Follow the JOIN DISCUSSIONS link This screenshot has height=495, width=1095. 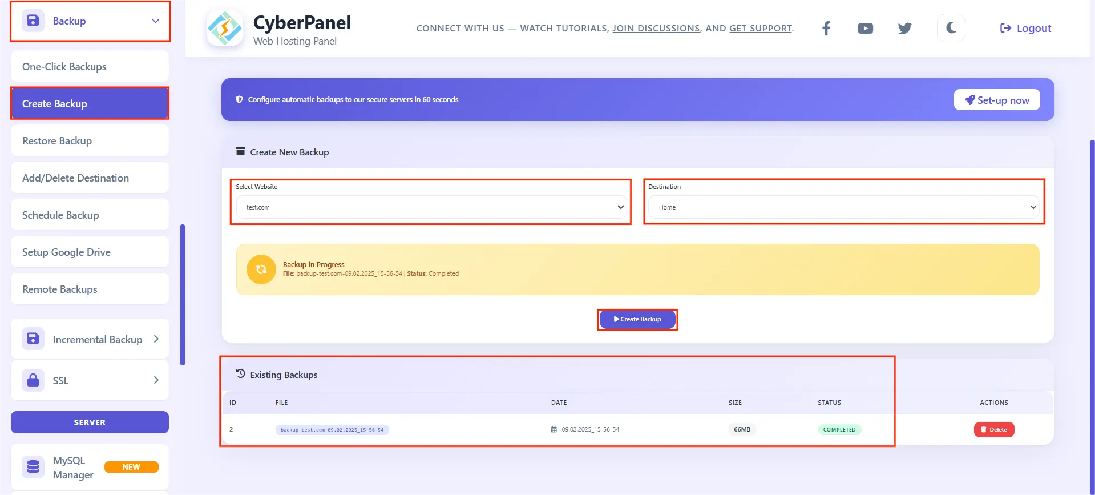656,28
